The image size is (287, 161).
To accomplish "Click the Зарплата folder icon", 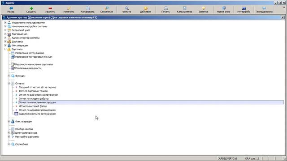I will 9,49.
